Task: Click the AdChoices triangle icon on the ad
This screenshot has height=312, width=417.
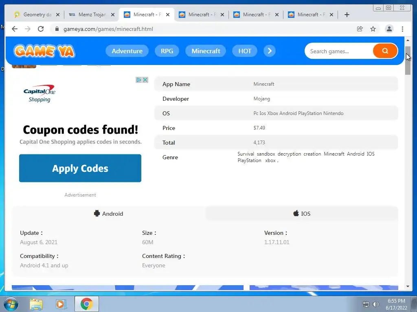Action: pos(138,80)
